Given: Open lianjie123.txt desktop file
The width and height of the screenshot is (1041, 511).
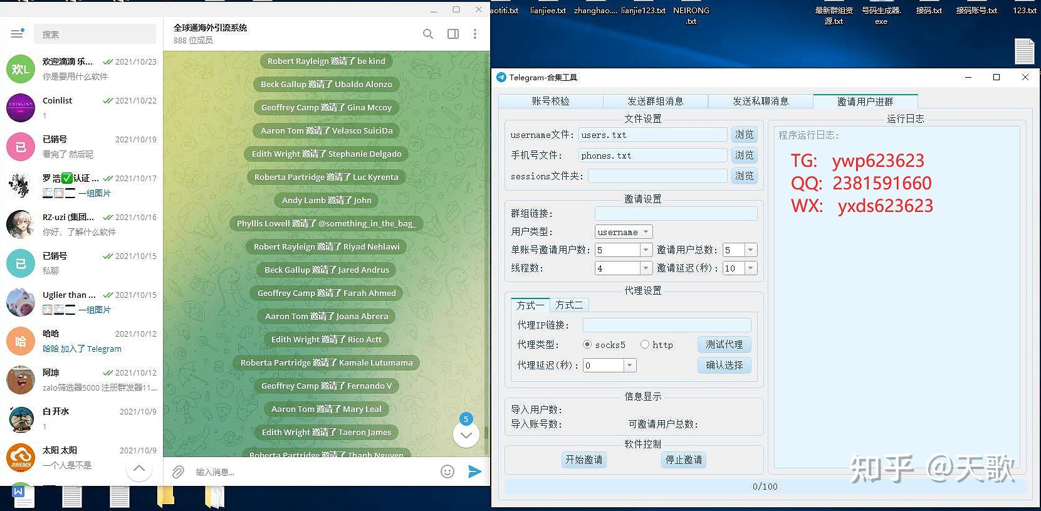Looking at the screenshot, I should tap(644, 10).
